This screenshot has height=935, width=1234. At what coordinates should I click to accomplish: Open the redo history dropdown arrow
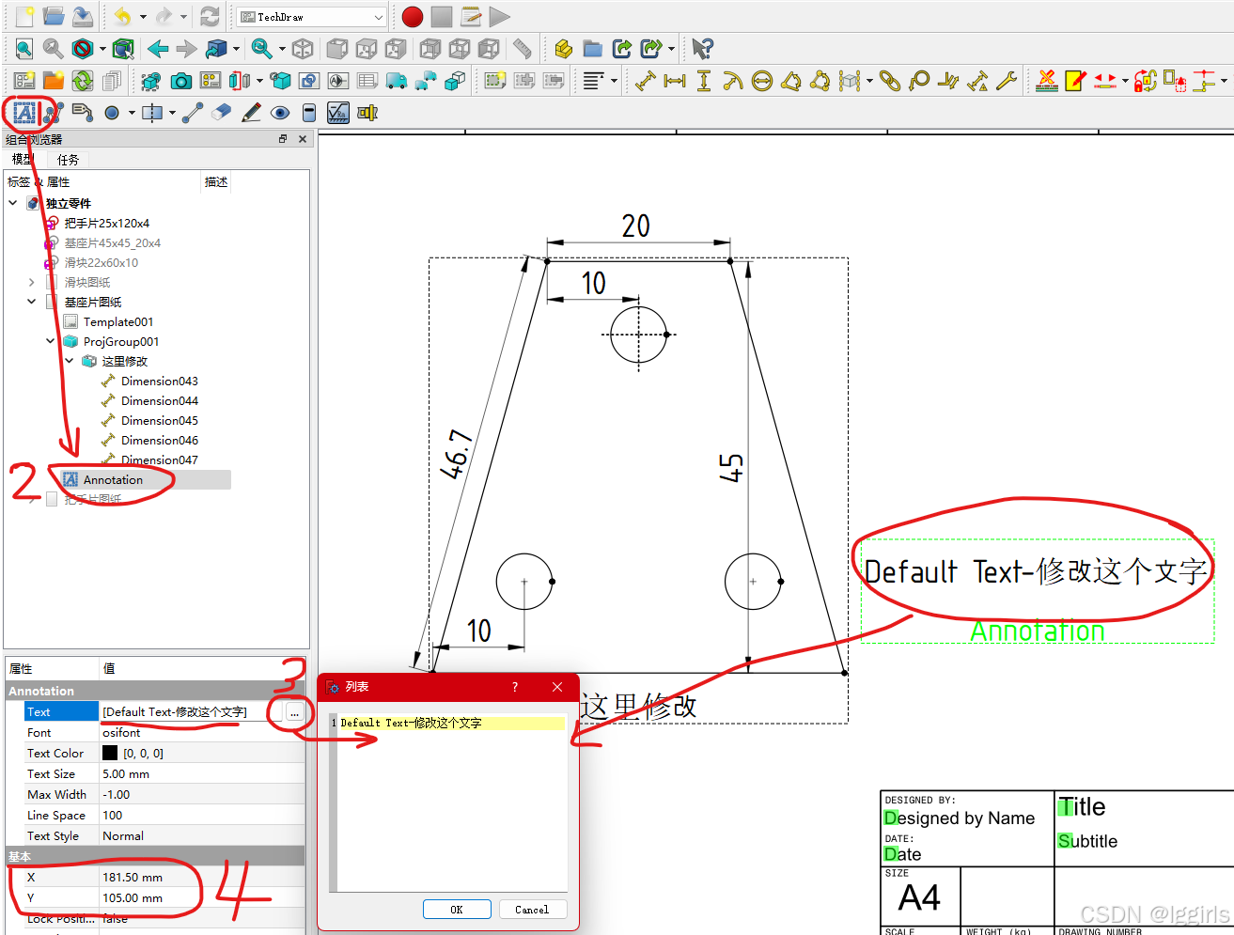point(184,17)
